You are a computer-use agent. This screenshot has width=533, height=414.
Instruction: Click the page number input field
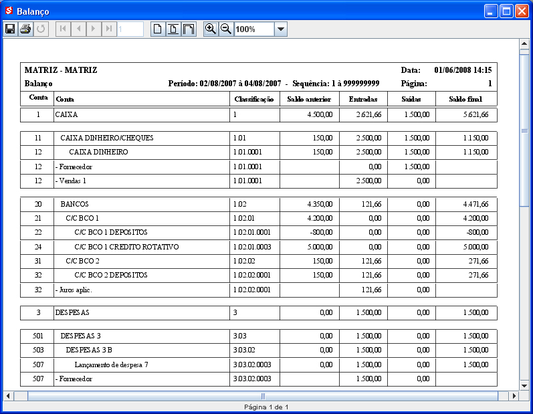130,29
